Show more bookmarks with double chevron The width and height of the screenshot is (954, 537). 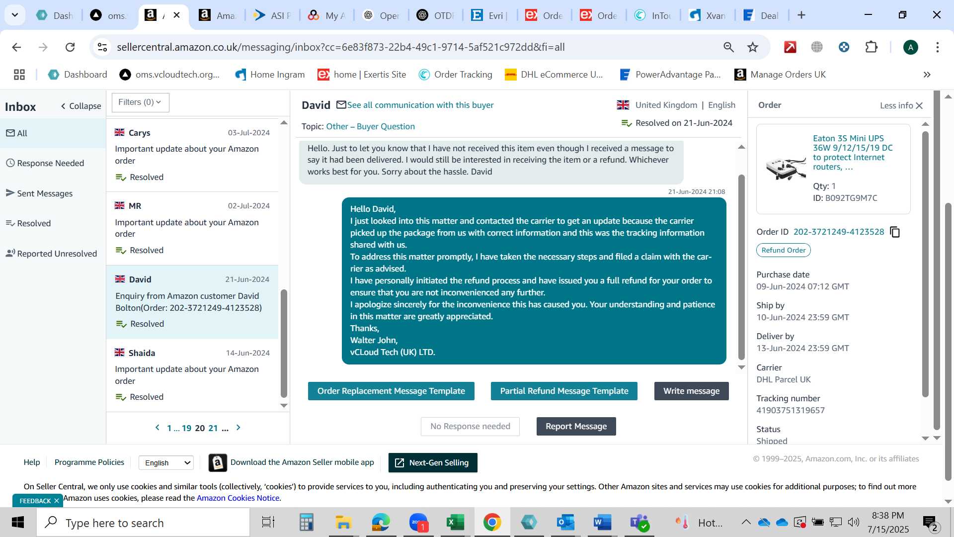coord(927,75)
